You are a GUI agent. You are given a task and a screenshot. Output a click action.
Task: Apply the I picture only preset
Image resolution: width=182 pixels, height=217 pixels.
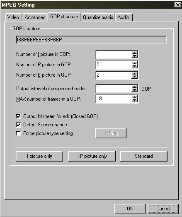[x=39, y=156]
